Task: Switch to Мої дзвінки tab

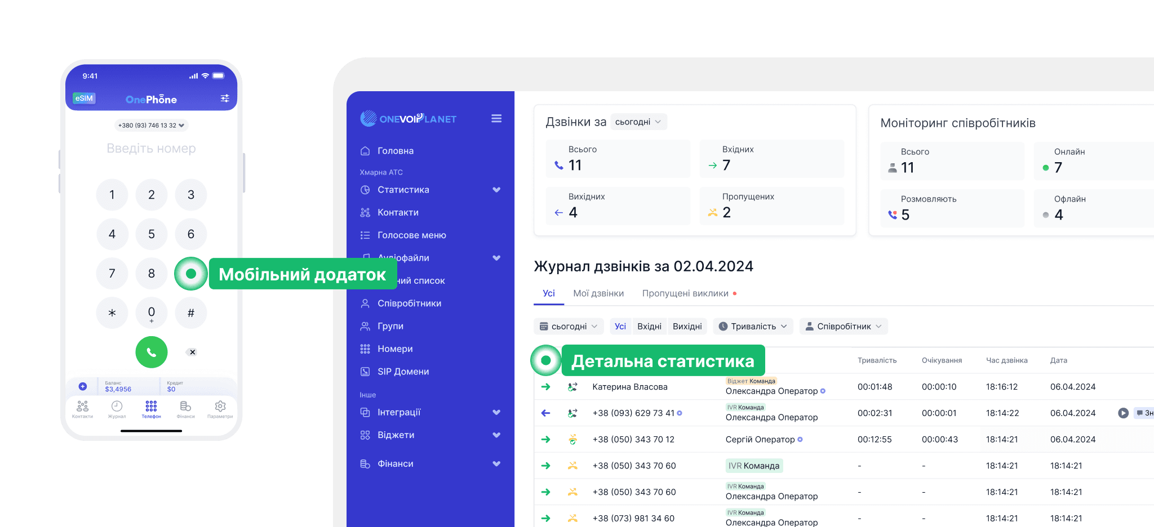Action: [598, 293]
